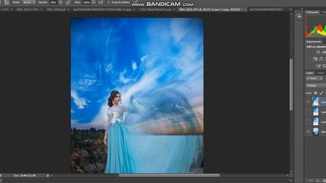
Task: Click the Doc size status text
Action: pyautogui.click(x=25, y=176)
